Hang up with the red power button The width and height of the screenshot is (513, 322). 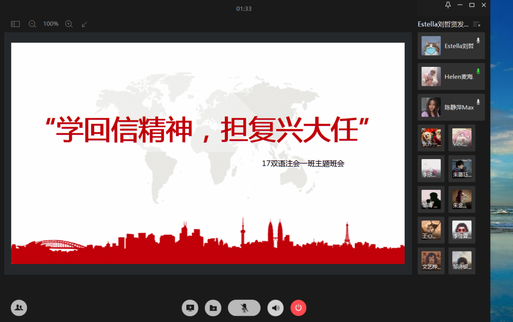coord(298,308)
